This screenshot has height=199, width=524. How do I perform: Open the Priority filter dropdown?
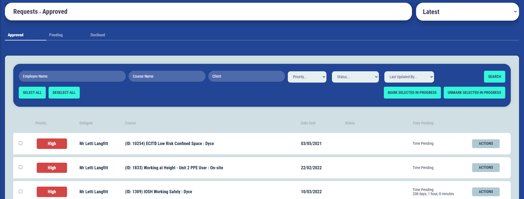point(307,77)
